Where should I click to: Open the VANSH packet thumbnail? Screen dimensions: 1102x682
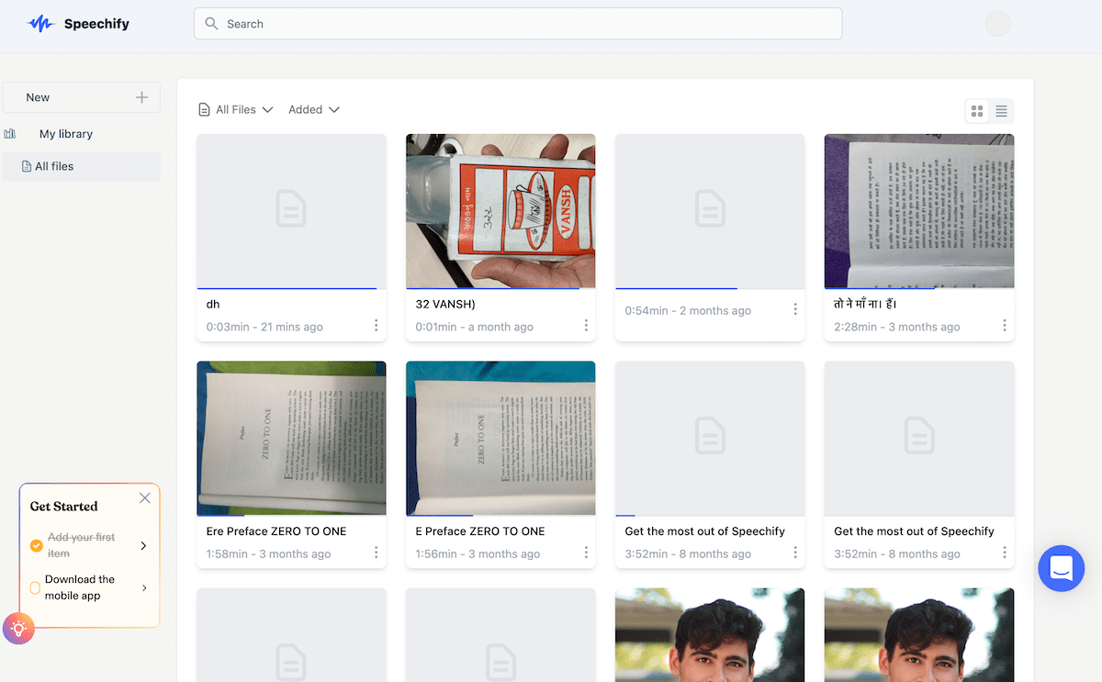coord(500,211)
